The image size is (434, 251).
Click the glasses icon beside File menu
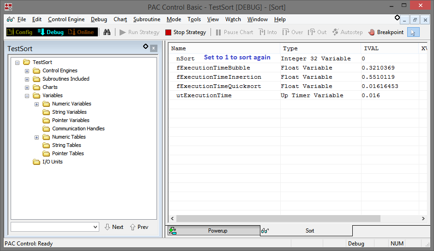pos(11,19)
